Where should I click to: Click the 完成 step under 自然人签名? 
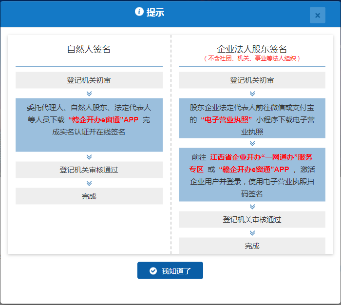click(x=89, y=196)
